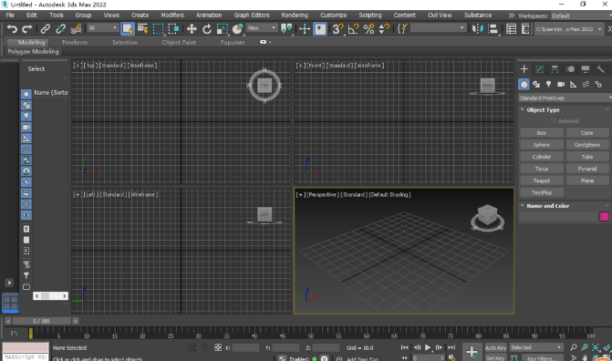Select the Cameras category icon
Screen dimensions: 612x361
(x=561, y=84)
